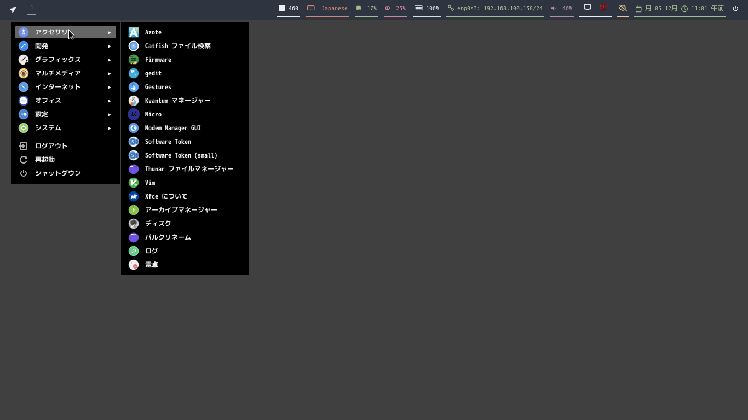This screenshot has height=420, width=748.
Task: Launch Vim from the menu
Action: pos(185,183)
